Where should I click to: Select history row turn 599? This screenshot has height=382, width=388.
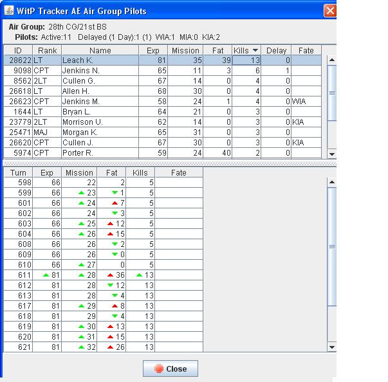(103, 192)
